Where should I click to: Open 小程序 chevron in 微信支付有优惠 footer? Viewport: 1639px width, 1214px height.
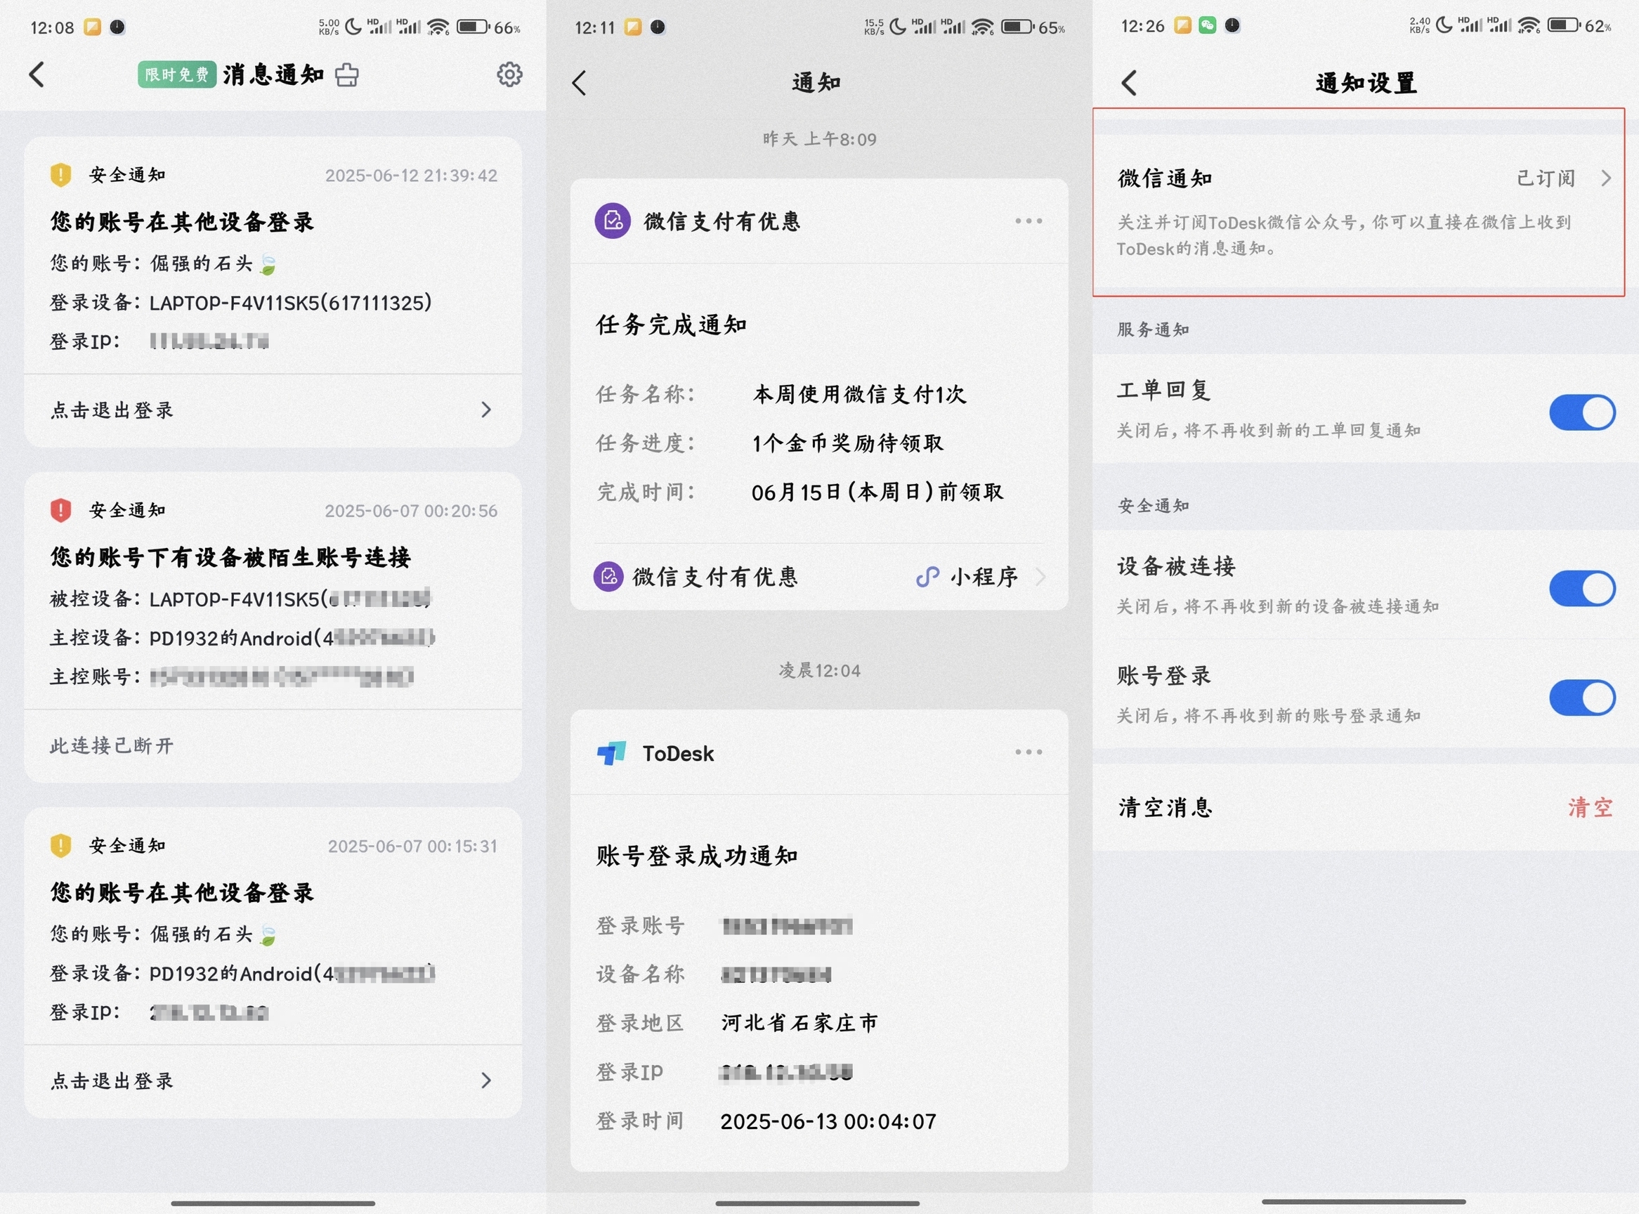point(1040,576)
